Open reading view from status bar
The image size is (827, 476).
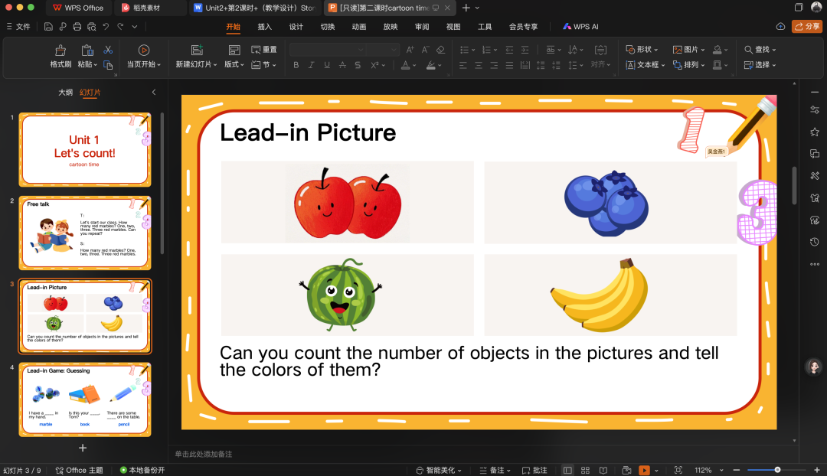[604, 470]
